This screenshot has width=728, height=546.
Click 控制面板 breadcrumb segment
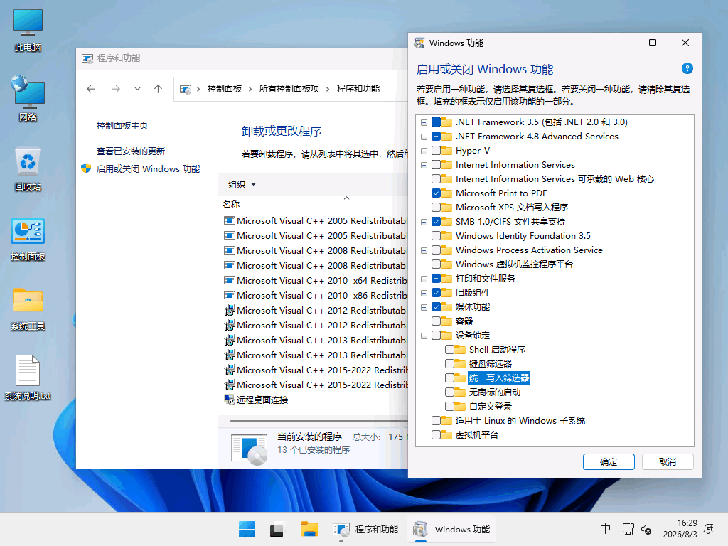coord(225,89)
